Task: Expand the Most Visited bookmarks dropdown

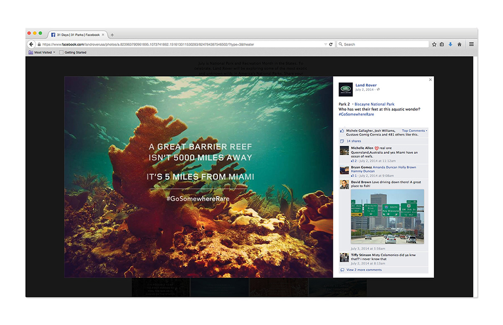Action: click(x=42, y=52)
